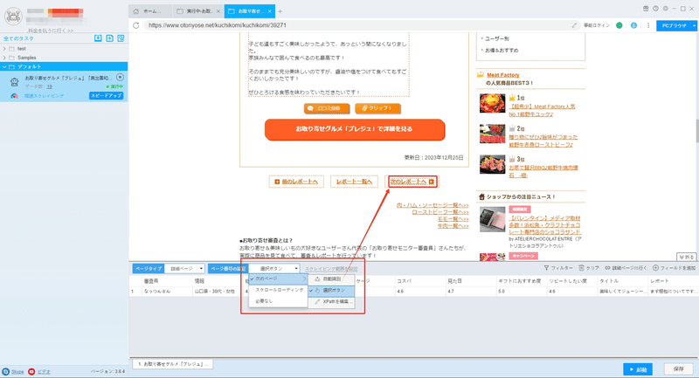Click the speed gauge icon next to 高速スクレイピング
Image resolution: width=699 pixels, height=378 pixels.
[x=14, y=96]
